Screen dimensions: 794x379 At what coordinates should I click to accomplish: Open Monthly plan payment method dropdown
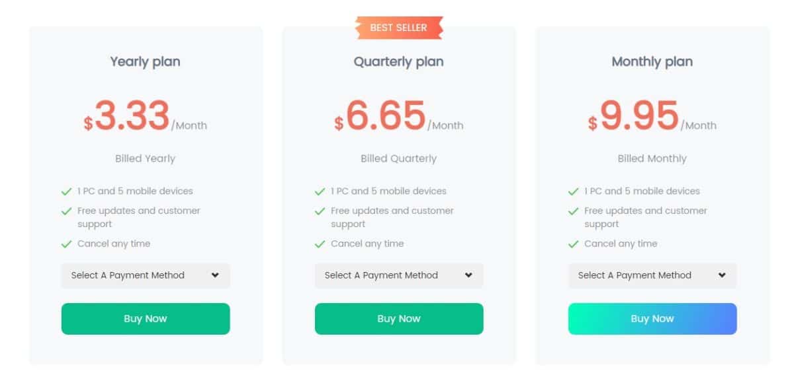(652, 275)
